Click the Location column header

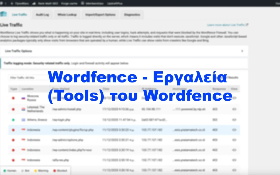coord(27,89)
